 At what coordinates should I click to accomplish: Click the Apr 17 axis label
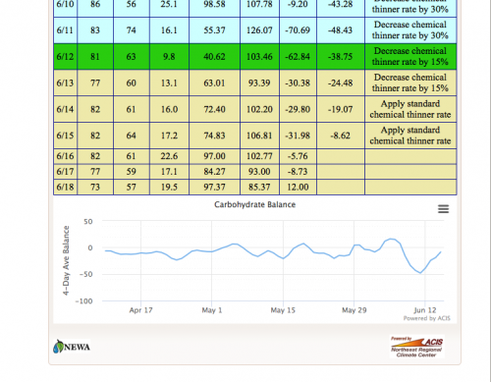pos(140,310)
